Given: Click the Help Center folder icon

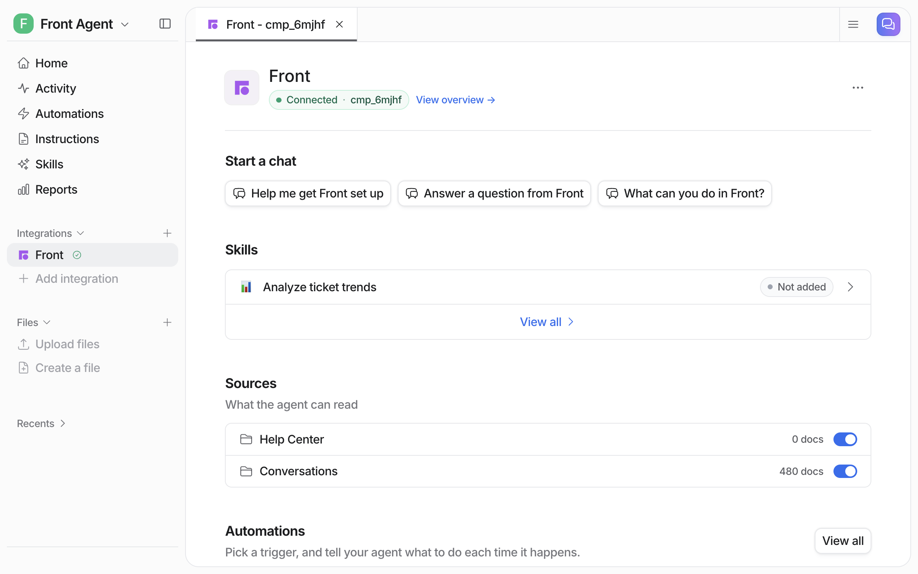Looking at the screenshot, I should pyautogui.click(x=246, y=439).
